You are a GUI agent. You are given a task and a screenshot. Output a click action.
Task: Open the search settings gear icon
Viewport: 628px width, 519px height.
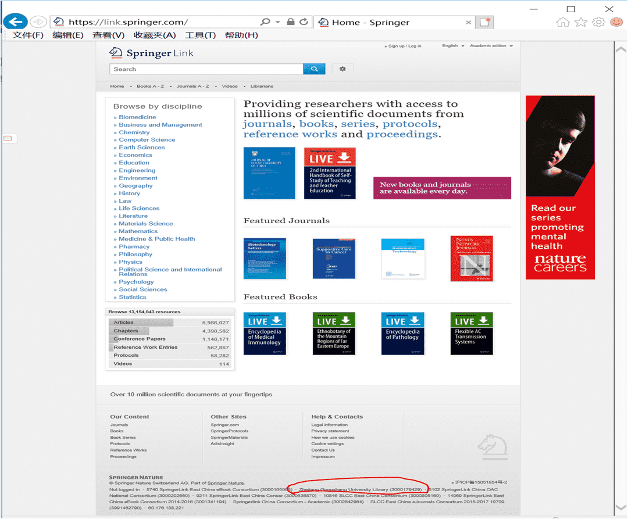point(342,69)
